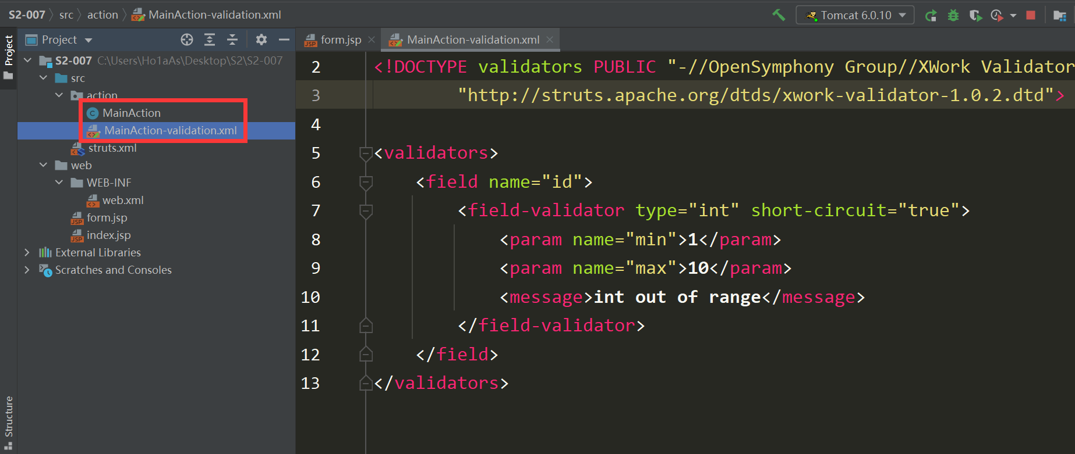
Task: Open form.jsp in project tree
Action: (107, 217)
